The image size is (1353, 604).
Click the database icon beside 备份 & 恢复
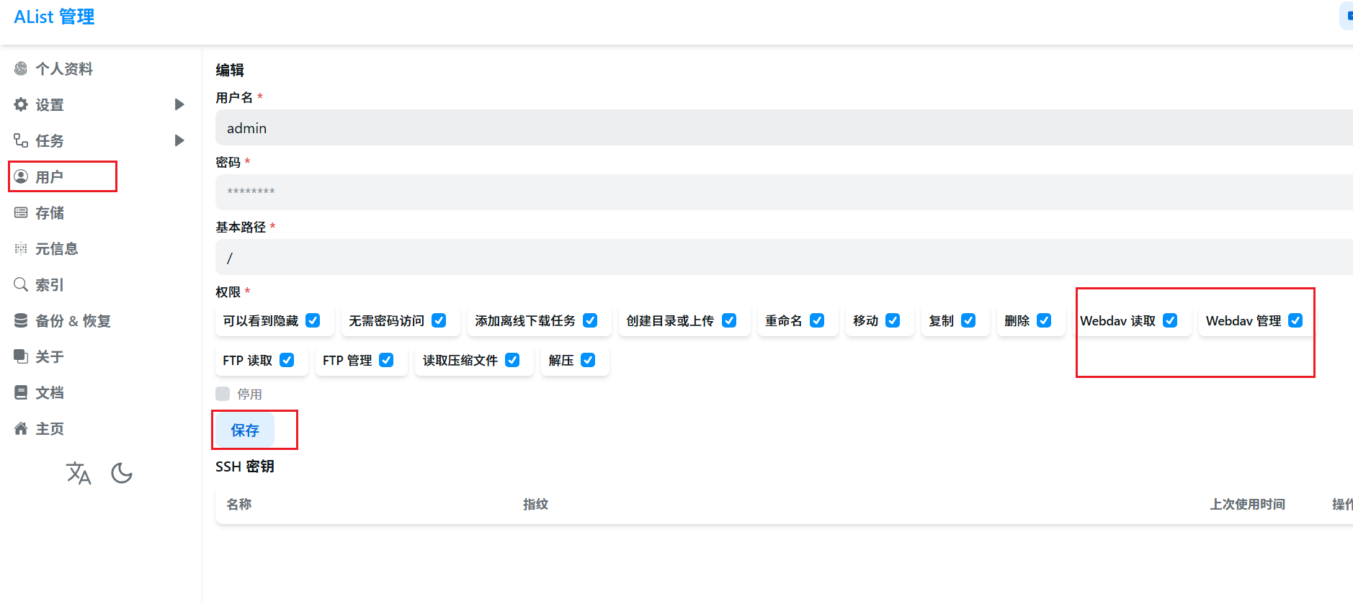click(x=21, y=320)
